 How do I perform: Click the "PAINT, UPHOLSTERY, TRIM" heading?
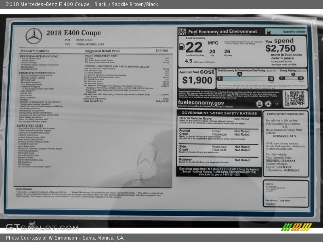[101, 56]
